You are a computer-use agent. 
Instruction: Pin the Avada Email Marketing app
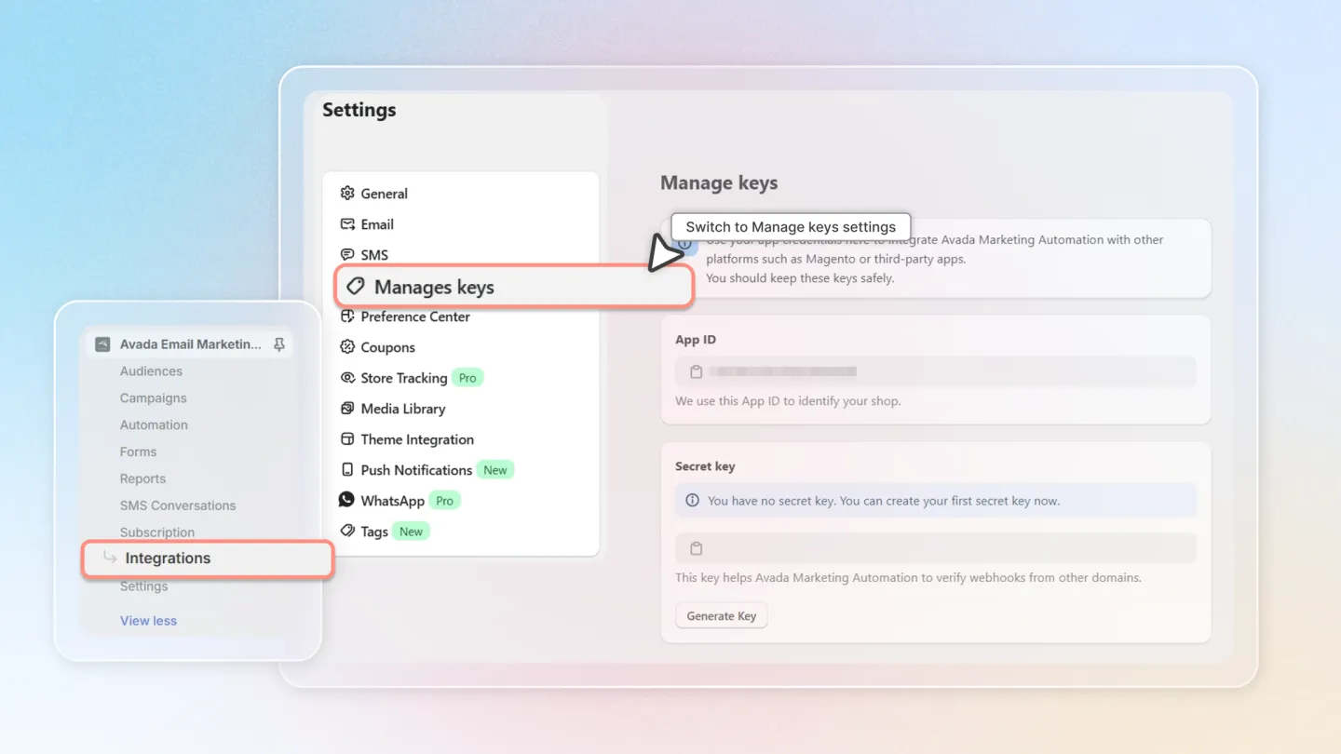[x=278, y=344]
